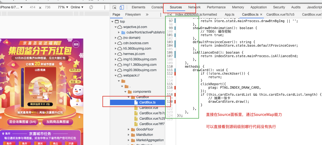Screen dimensions: 322x145
Task: Click line number 116 in gutter
Action: (170, 88)
